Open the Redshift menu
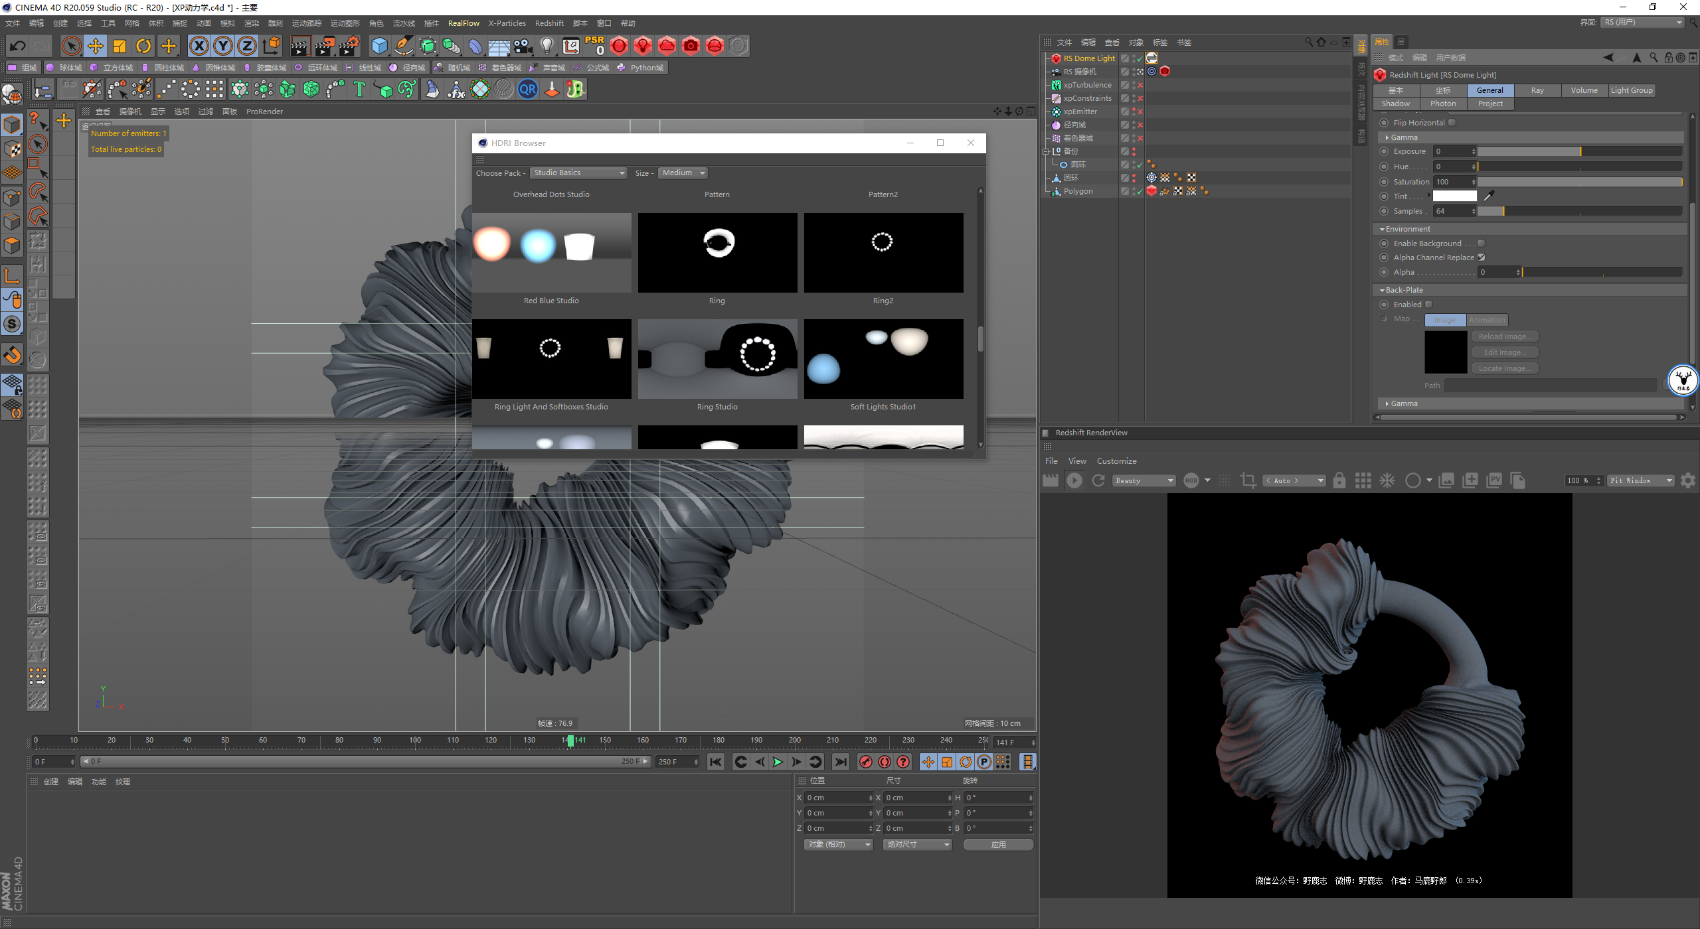 549,23
